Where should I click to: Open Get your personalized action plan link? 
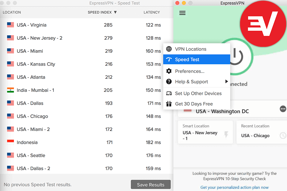coord(234,187)
